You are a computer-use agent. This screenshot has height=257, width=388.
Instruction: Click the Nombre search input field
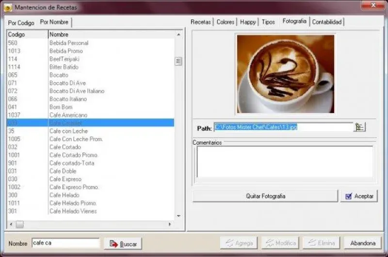66,243
